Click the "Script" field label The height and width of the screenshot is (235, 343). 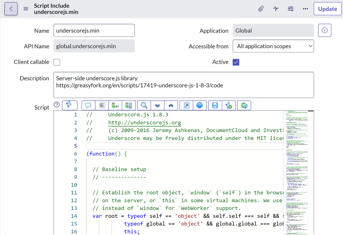(42, 107)
